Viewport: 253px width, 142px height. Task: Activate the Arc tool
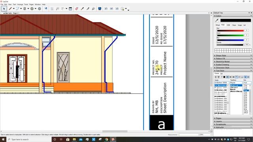[x=17, y=9]
